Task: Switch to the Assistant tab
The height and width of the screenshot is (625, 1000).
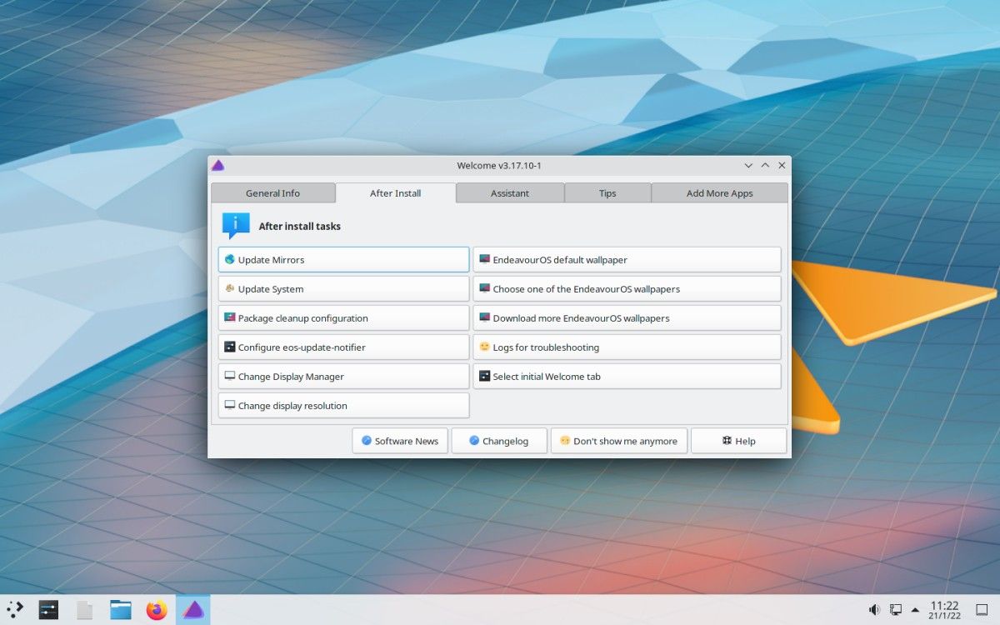Action: pyautogui.click(x=509, y=192)
